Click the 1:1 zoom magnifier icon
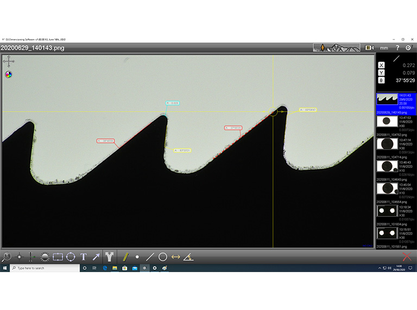Image resolution: width=417 pixels, height=310 pixels. coord(7,257)
